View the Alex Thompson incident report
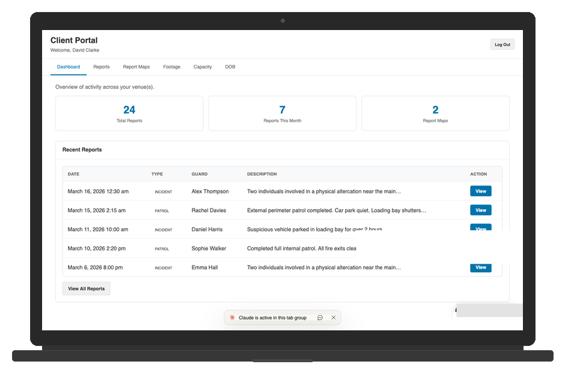This screenshot has height=373, width=565. [x=480, y=191]
